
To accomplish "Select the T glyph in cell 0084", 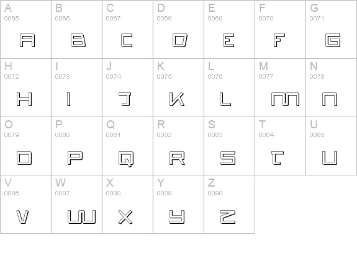I will [x=278, y=158].
